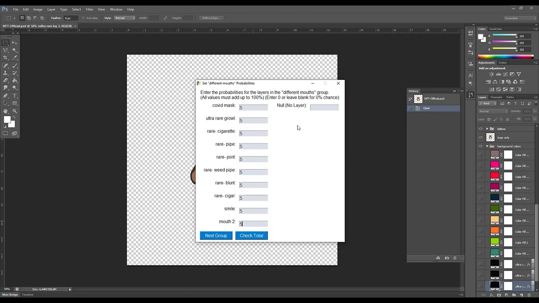The height and width of the screenshot is (303, 539).
Task: Switch to the Paths tab
Action: [510, 97]
